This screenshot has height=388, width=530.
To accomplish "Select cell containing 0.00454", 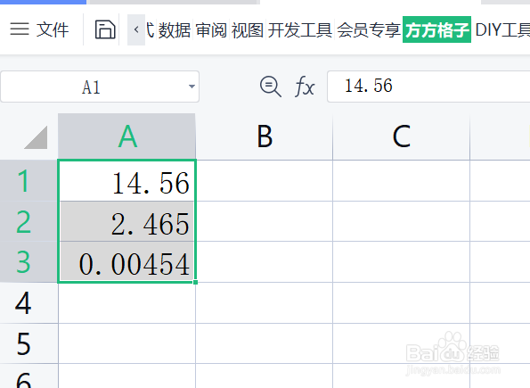I will click(127, 261).
